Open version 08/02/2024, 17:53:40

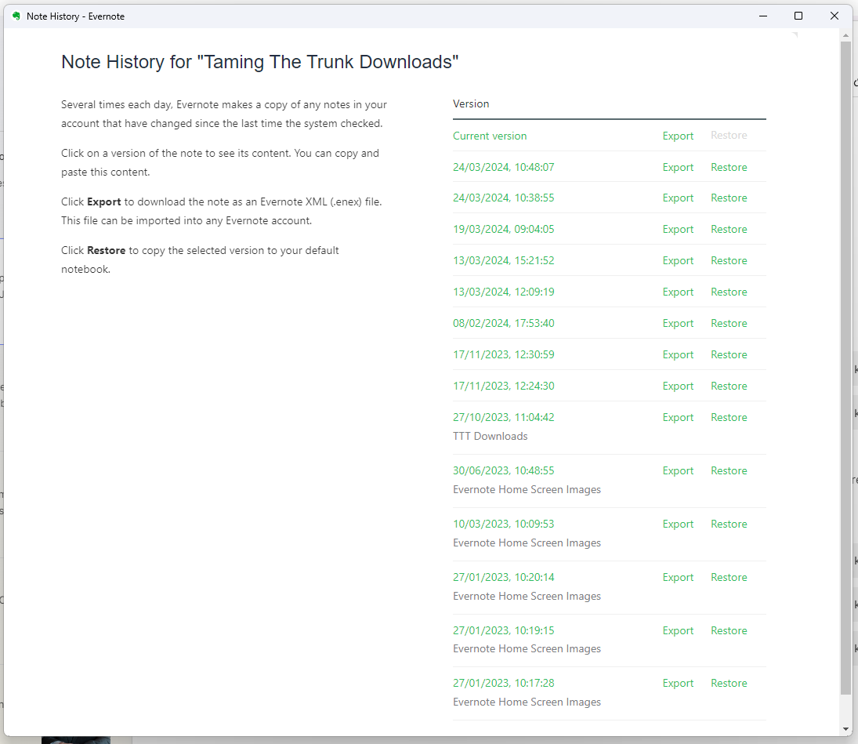point(503,323)
